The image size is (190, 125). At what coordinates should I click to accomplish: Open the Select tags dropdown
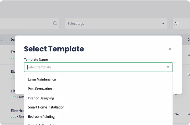point(116,23)
